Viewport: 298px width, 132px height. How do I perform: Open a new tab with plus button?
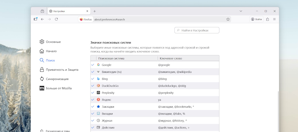[95, 11]
